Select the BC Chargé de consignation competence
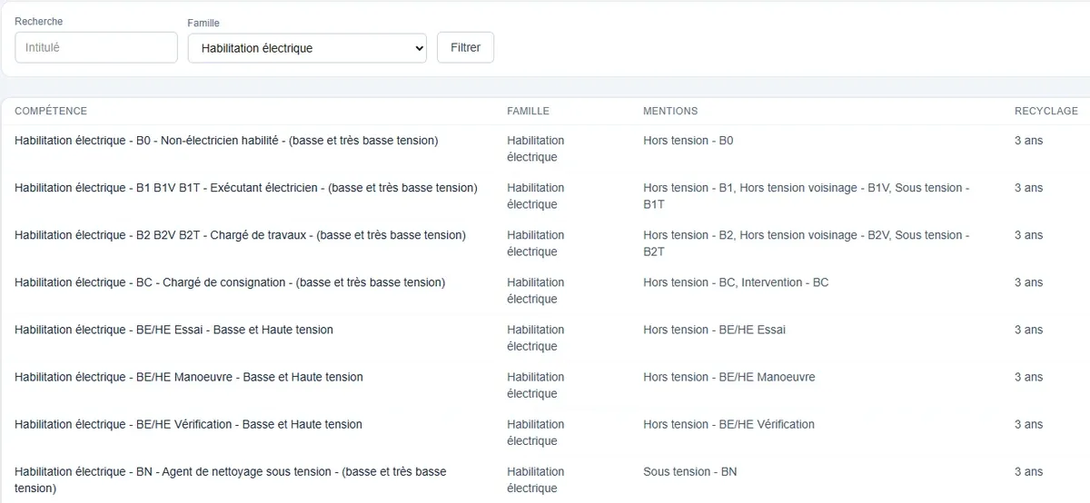 230,282
